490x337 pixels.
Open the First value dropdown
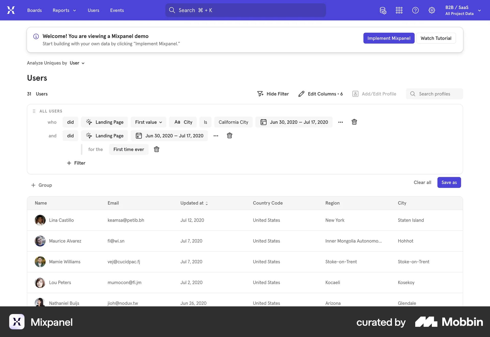click(x=148, y=122)
